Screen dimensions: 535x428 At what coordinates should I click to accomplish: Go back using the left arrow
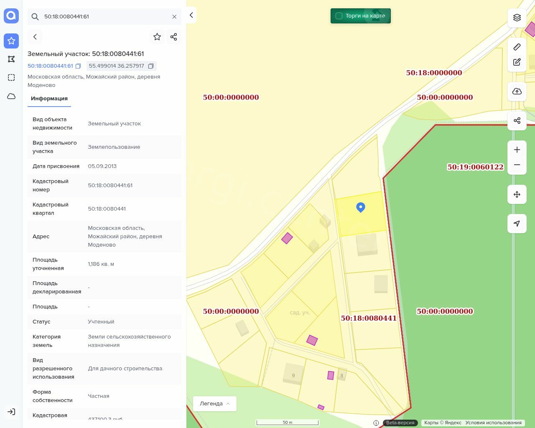click(35, 37)
